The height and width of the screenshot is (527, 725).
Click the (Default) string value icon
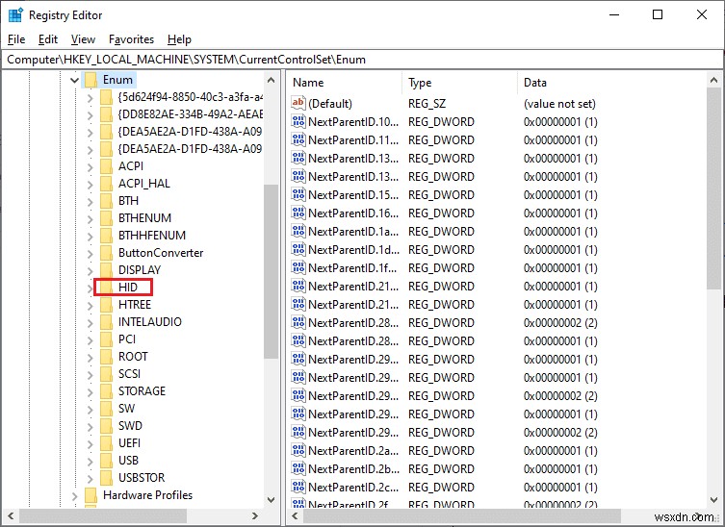(x=298, y=104)
